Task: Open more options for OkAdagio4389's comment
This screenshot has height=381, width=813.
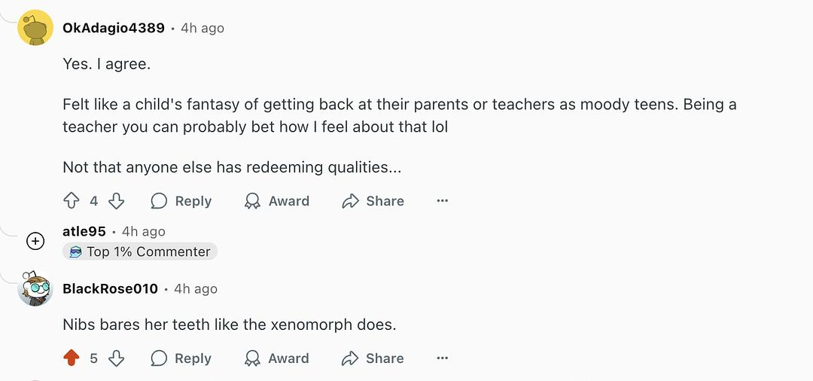Action: coord(443,201)
